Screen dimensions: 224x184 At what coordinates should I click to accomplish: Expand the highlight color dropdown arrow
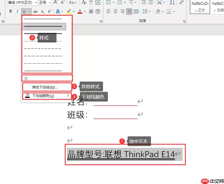[74, 11]
